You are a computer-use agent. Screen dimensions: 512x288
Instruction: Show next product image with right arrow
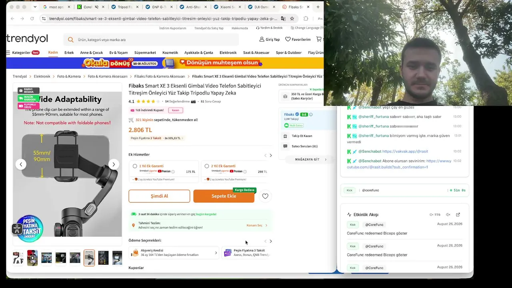pyautogui.click(x=114, y=164)
